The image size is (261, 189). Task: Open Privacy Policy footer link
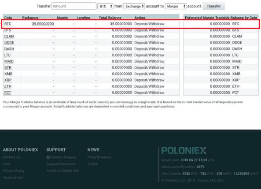pyautogui.click(x=14, y=170)
